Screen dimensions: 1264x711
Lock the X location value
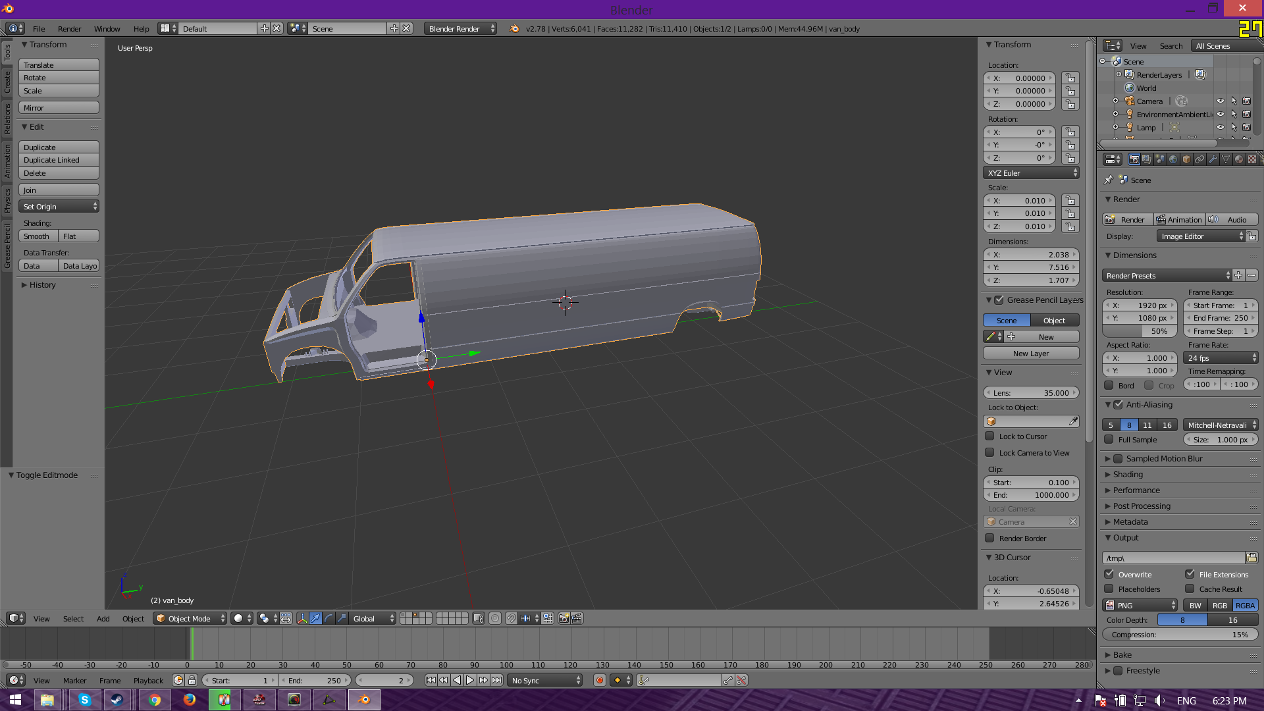[1070, 78]
